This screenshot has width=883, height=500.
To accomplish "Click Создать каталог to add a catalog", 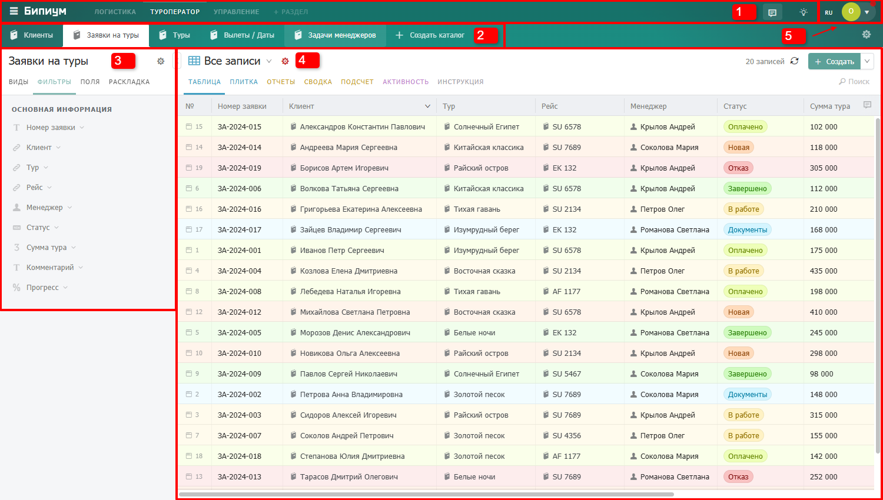I will coord(430,35).
